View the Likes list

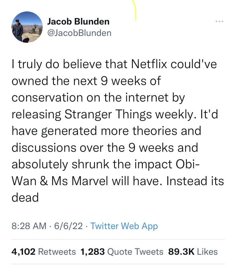[x=207, y=252]
